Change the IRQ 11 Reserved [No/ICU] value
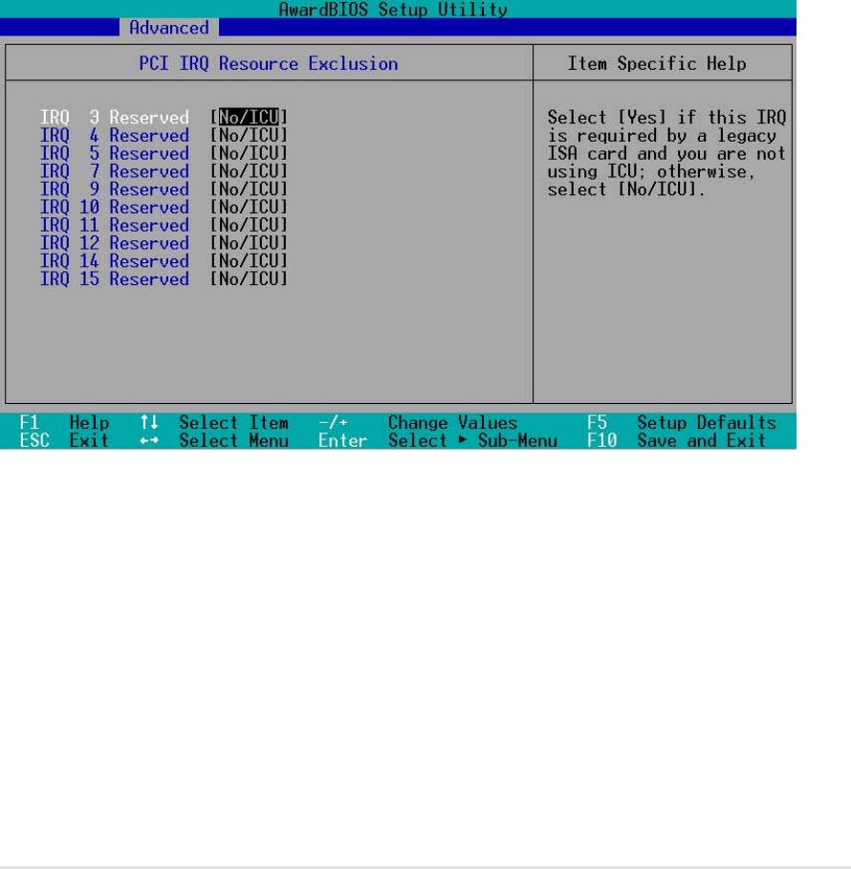 (x=249, y=225)
